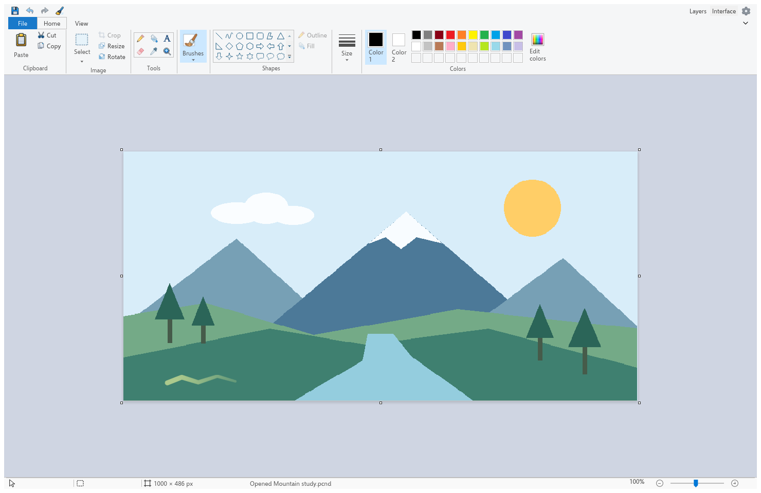Pick the Triangle shape
This screenshot has width=761, height=493.
tap(281, 36)
